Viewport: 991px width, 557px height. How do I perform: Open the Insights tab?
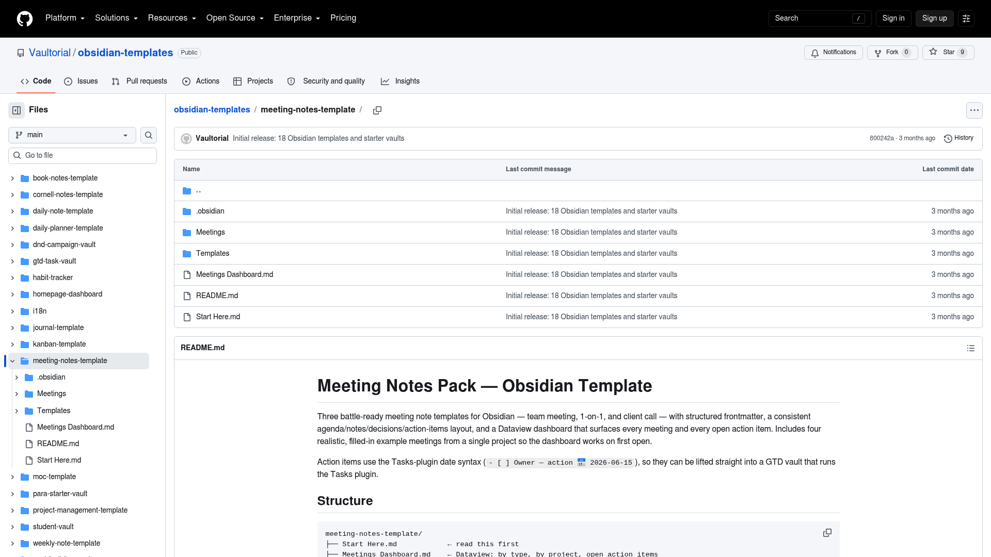400,81
